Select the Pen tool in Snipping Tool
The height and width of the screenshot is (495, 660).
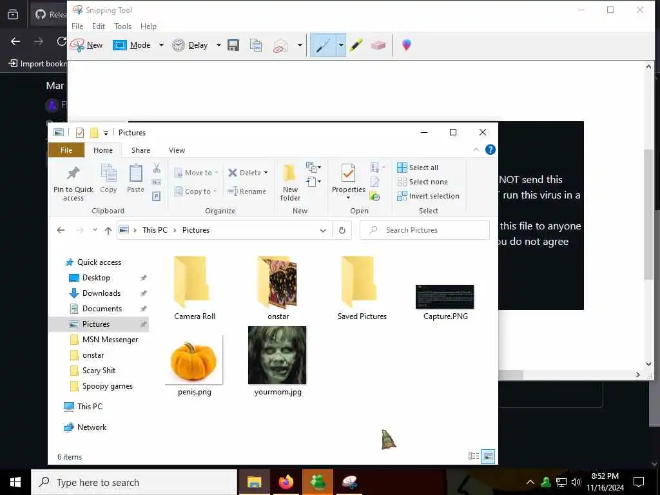[x=323, y=45]
